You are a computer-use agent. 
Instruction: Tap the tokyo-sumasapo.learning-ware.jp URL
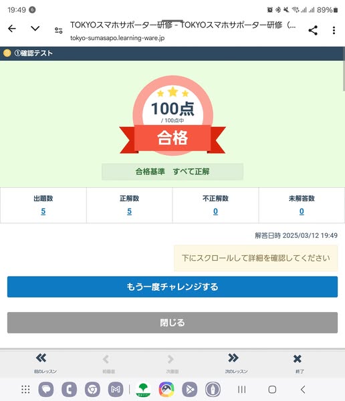(x=117, y=38)
